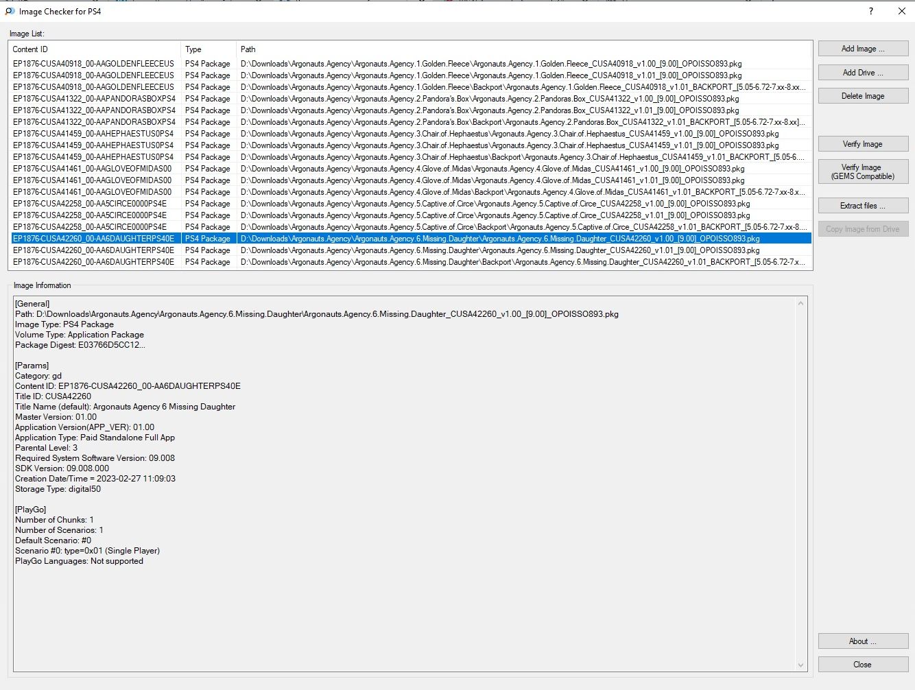Sort list by Content ID column header
The height and width of the screenshot is (690, 915).
coord(95,49)
